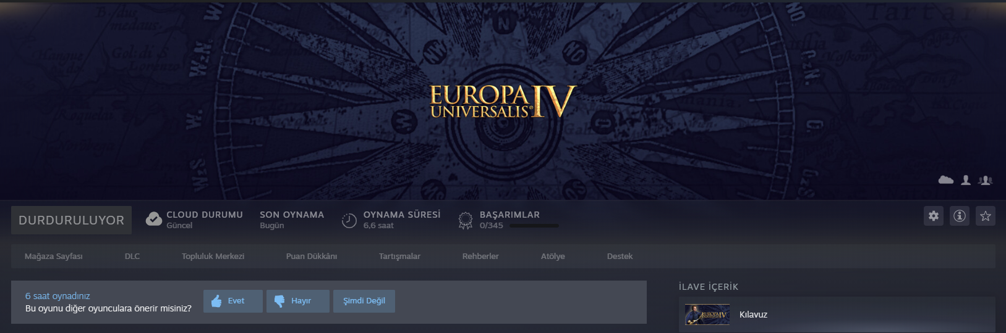Image resolution: width=1006 pixels, height=333 pixels.
Task: Open Tartışmalar tab
Action: 399,256
